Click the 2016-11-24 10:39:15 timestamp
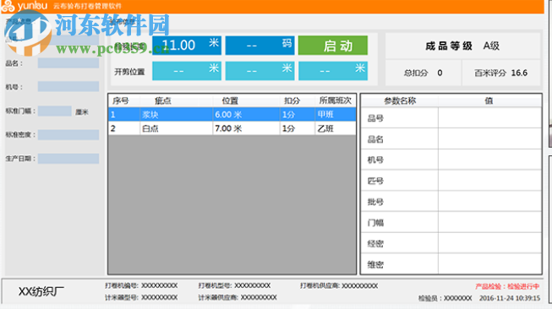 pyautogui.click(x=510, y=298)
